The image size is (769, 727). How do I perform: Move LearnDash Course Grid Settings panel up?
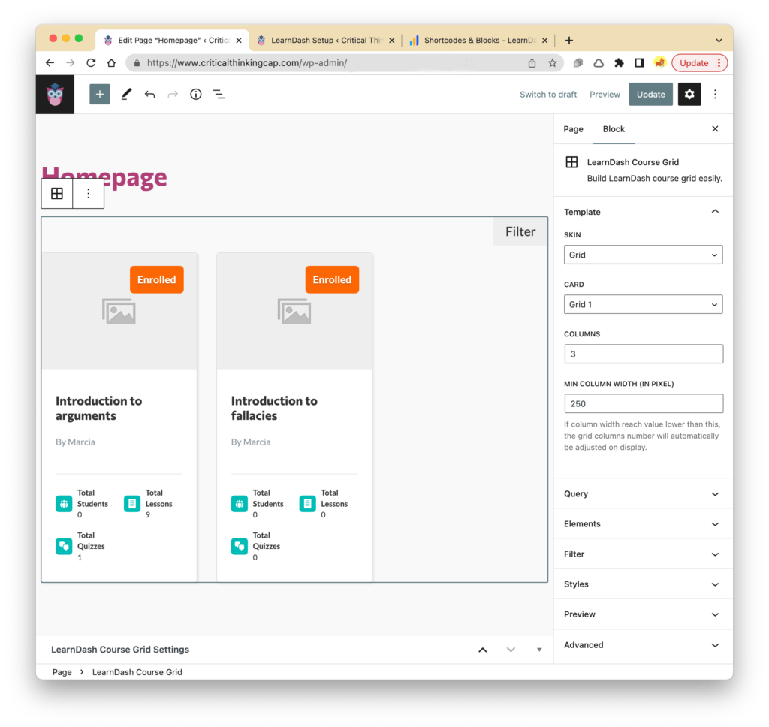point(483,650)
